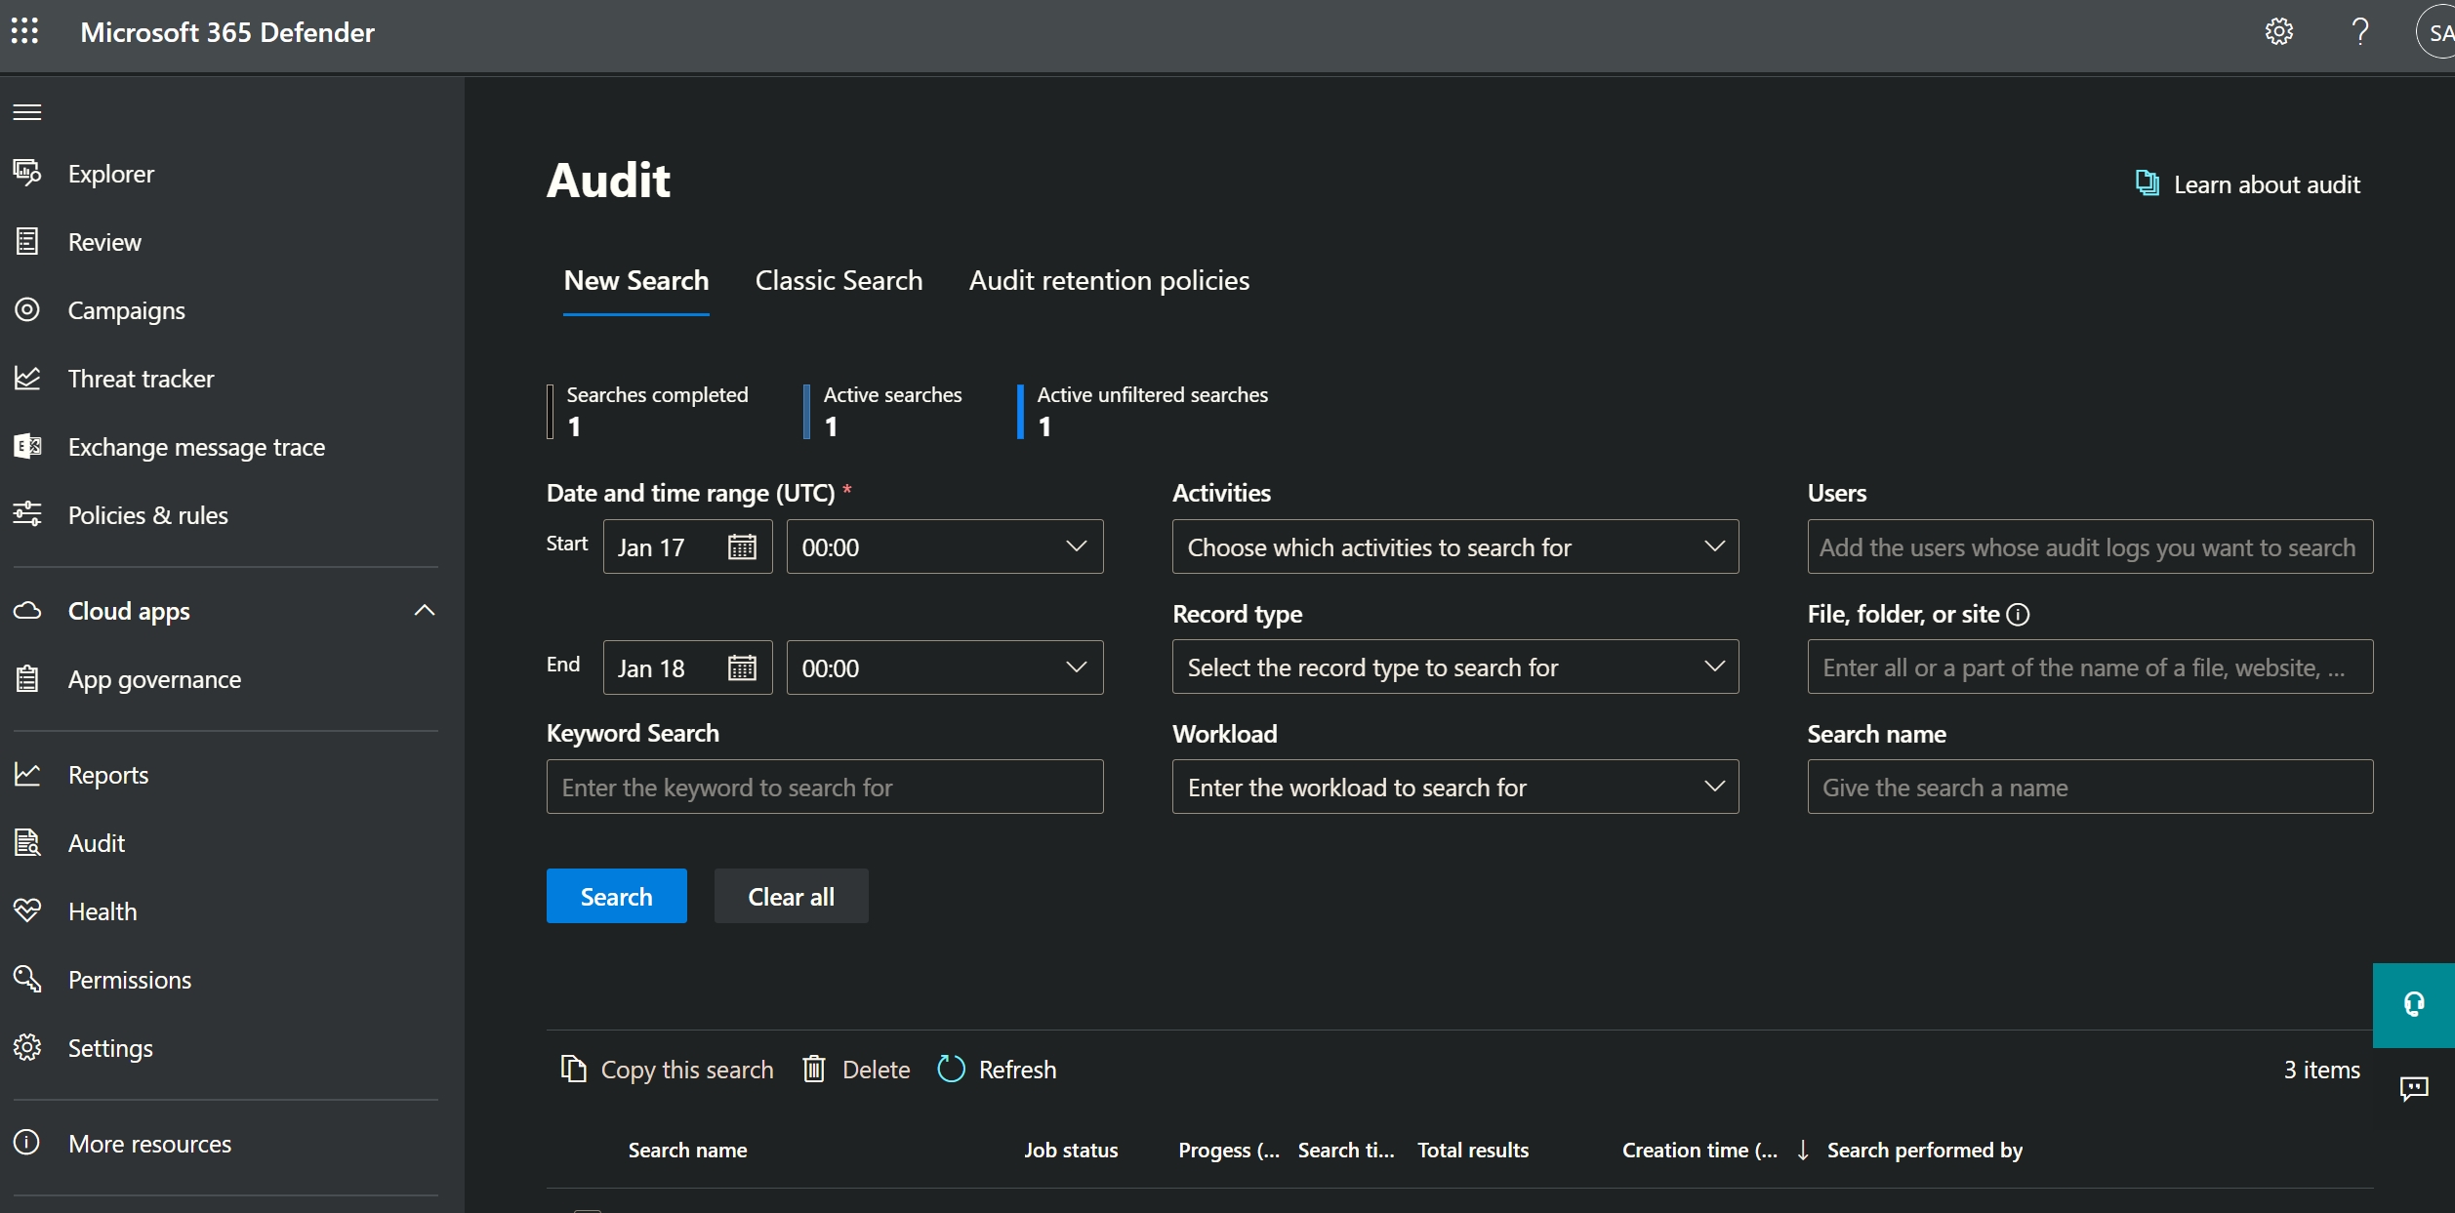This screenshot has width=2455, height=1213.
Task: Click the Clear all button
Action: (x=791, y=897)
